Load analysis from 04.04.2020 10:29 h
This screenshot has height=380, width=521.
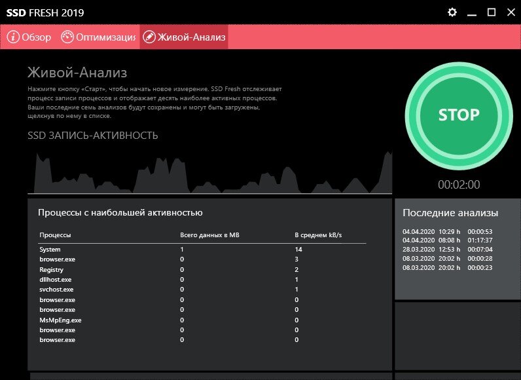tap(448, 231)
